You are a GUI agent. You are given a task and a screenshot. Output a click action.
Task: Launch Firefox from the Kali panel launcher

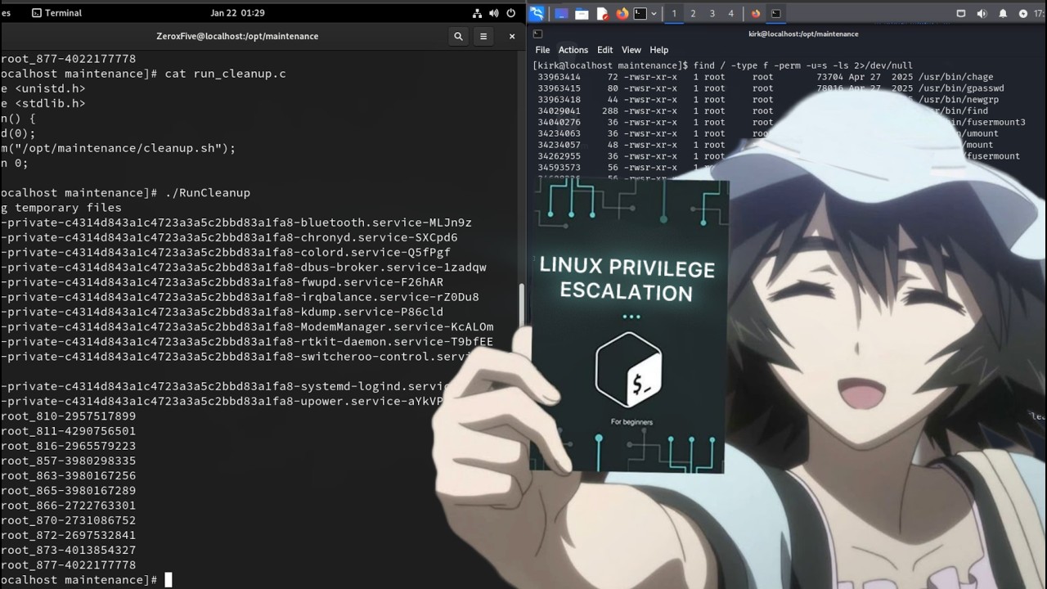622,13
